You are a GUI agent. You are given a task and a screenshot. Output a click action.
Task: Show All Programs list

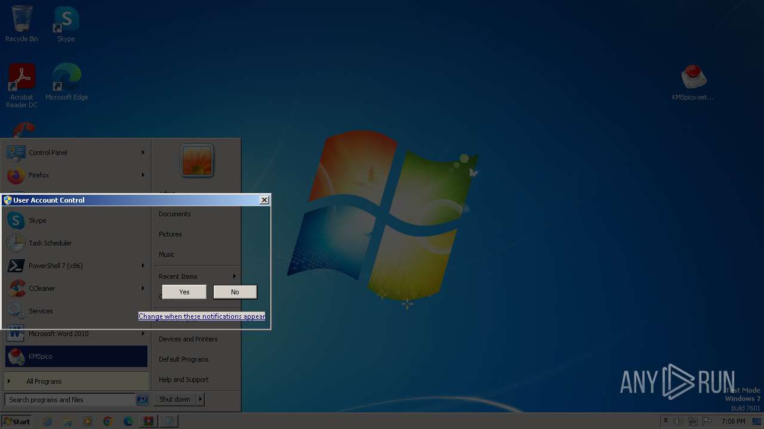[x=76, y=381]
